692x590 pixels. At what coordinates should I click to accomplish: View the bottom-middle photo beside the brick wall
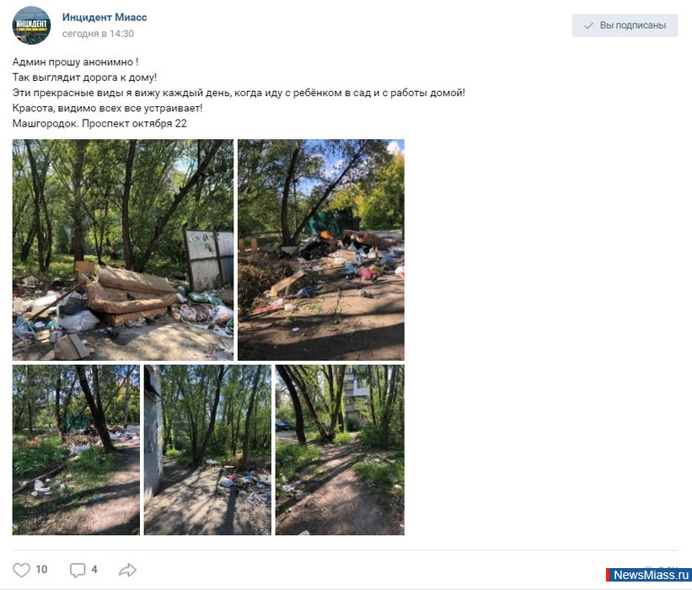pos(207,450)
